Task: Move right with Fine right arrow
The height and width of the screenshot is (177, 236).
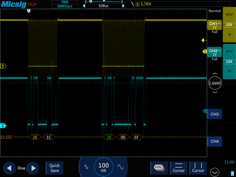Action: coord(33,168)
